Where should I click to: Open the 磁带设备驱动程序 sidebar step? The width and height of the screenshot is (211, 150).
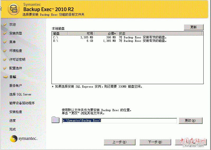click(22, 103)
